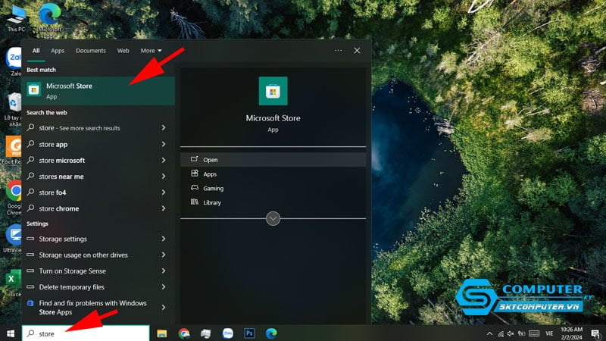Select the Web search tab
This screenshot has height=341, width=606.
click(123, 51)
